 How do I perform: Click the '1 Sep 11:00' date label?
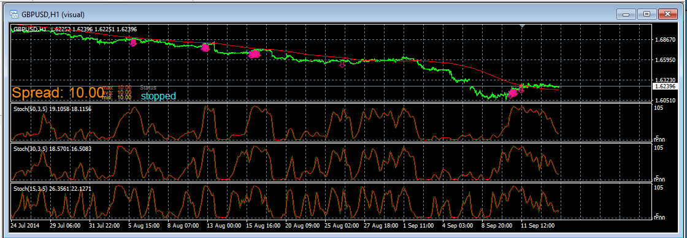[418, 225]
